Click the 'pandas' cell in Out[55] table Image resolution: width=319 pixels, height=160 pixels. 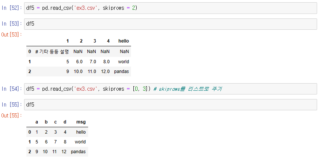click(78, 152)
